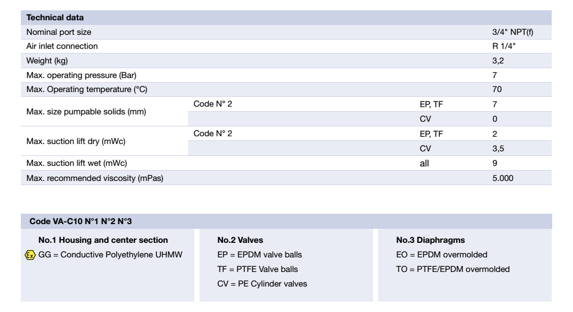The width and height of the screenshot is (573, 312).
Task: Select the Technical data header
Action: pyautogui.click(x=55, y=18)
